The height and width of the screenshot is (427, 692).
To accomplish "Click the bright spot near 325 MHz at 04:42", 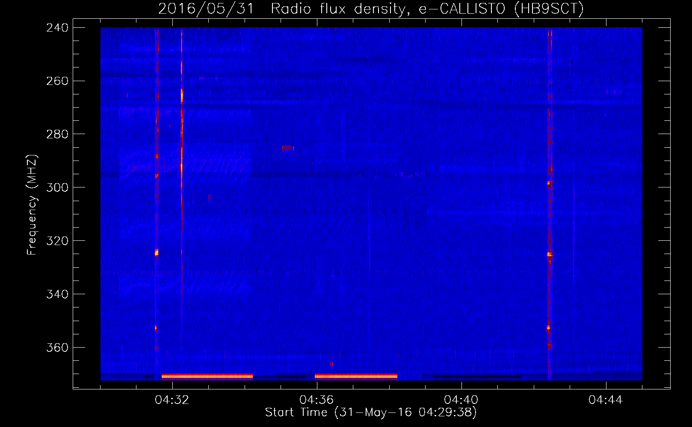I will point(550,254).
